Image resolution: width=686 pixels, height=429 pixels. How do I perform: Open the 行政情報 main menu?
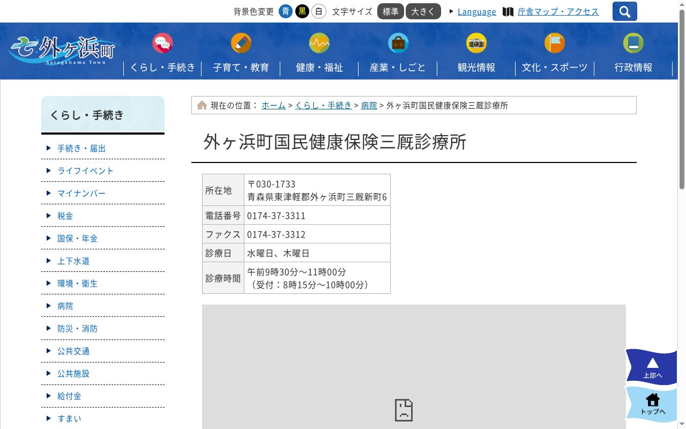pyautogui.click(x=633, y=68)
